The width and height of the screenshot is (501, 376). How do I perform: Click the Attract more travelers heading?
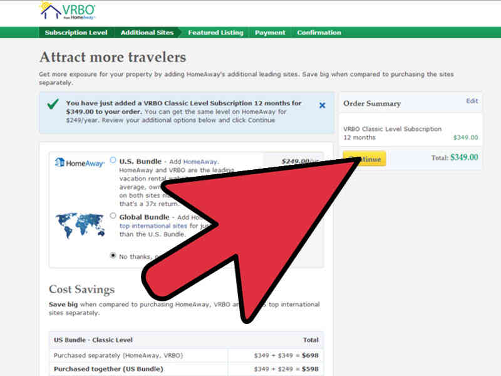113,57
